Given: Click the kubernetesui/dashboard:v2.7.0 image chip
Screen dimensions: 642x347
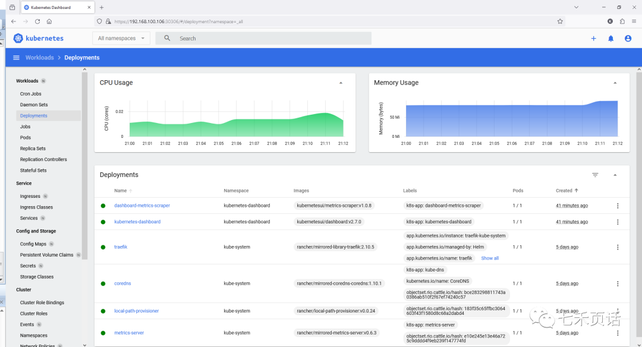Looking at the screenshot, I should (329, 222).
